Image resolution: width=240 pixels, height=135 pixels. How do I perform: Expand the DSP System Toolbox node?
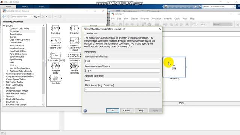tap(4, 82)
